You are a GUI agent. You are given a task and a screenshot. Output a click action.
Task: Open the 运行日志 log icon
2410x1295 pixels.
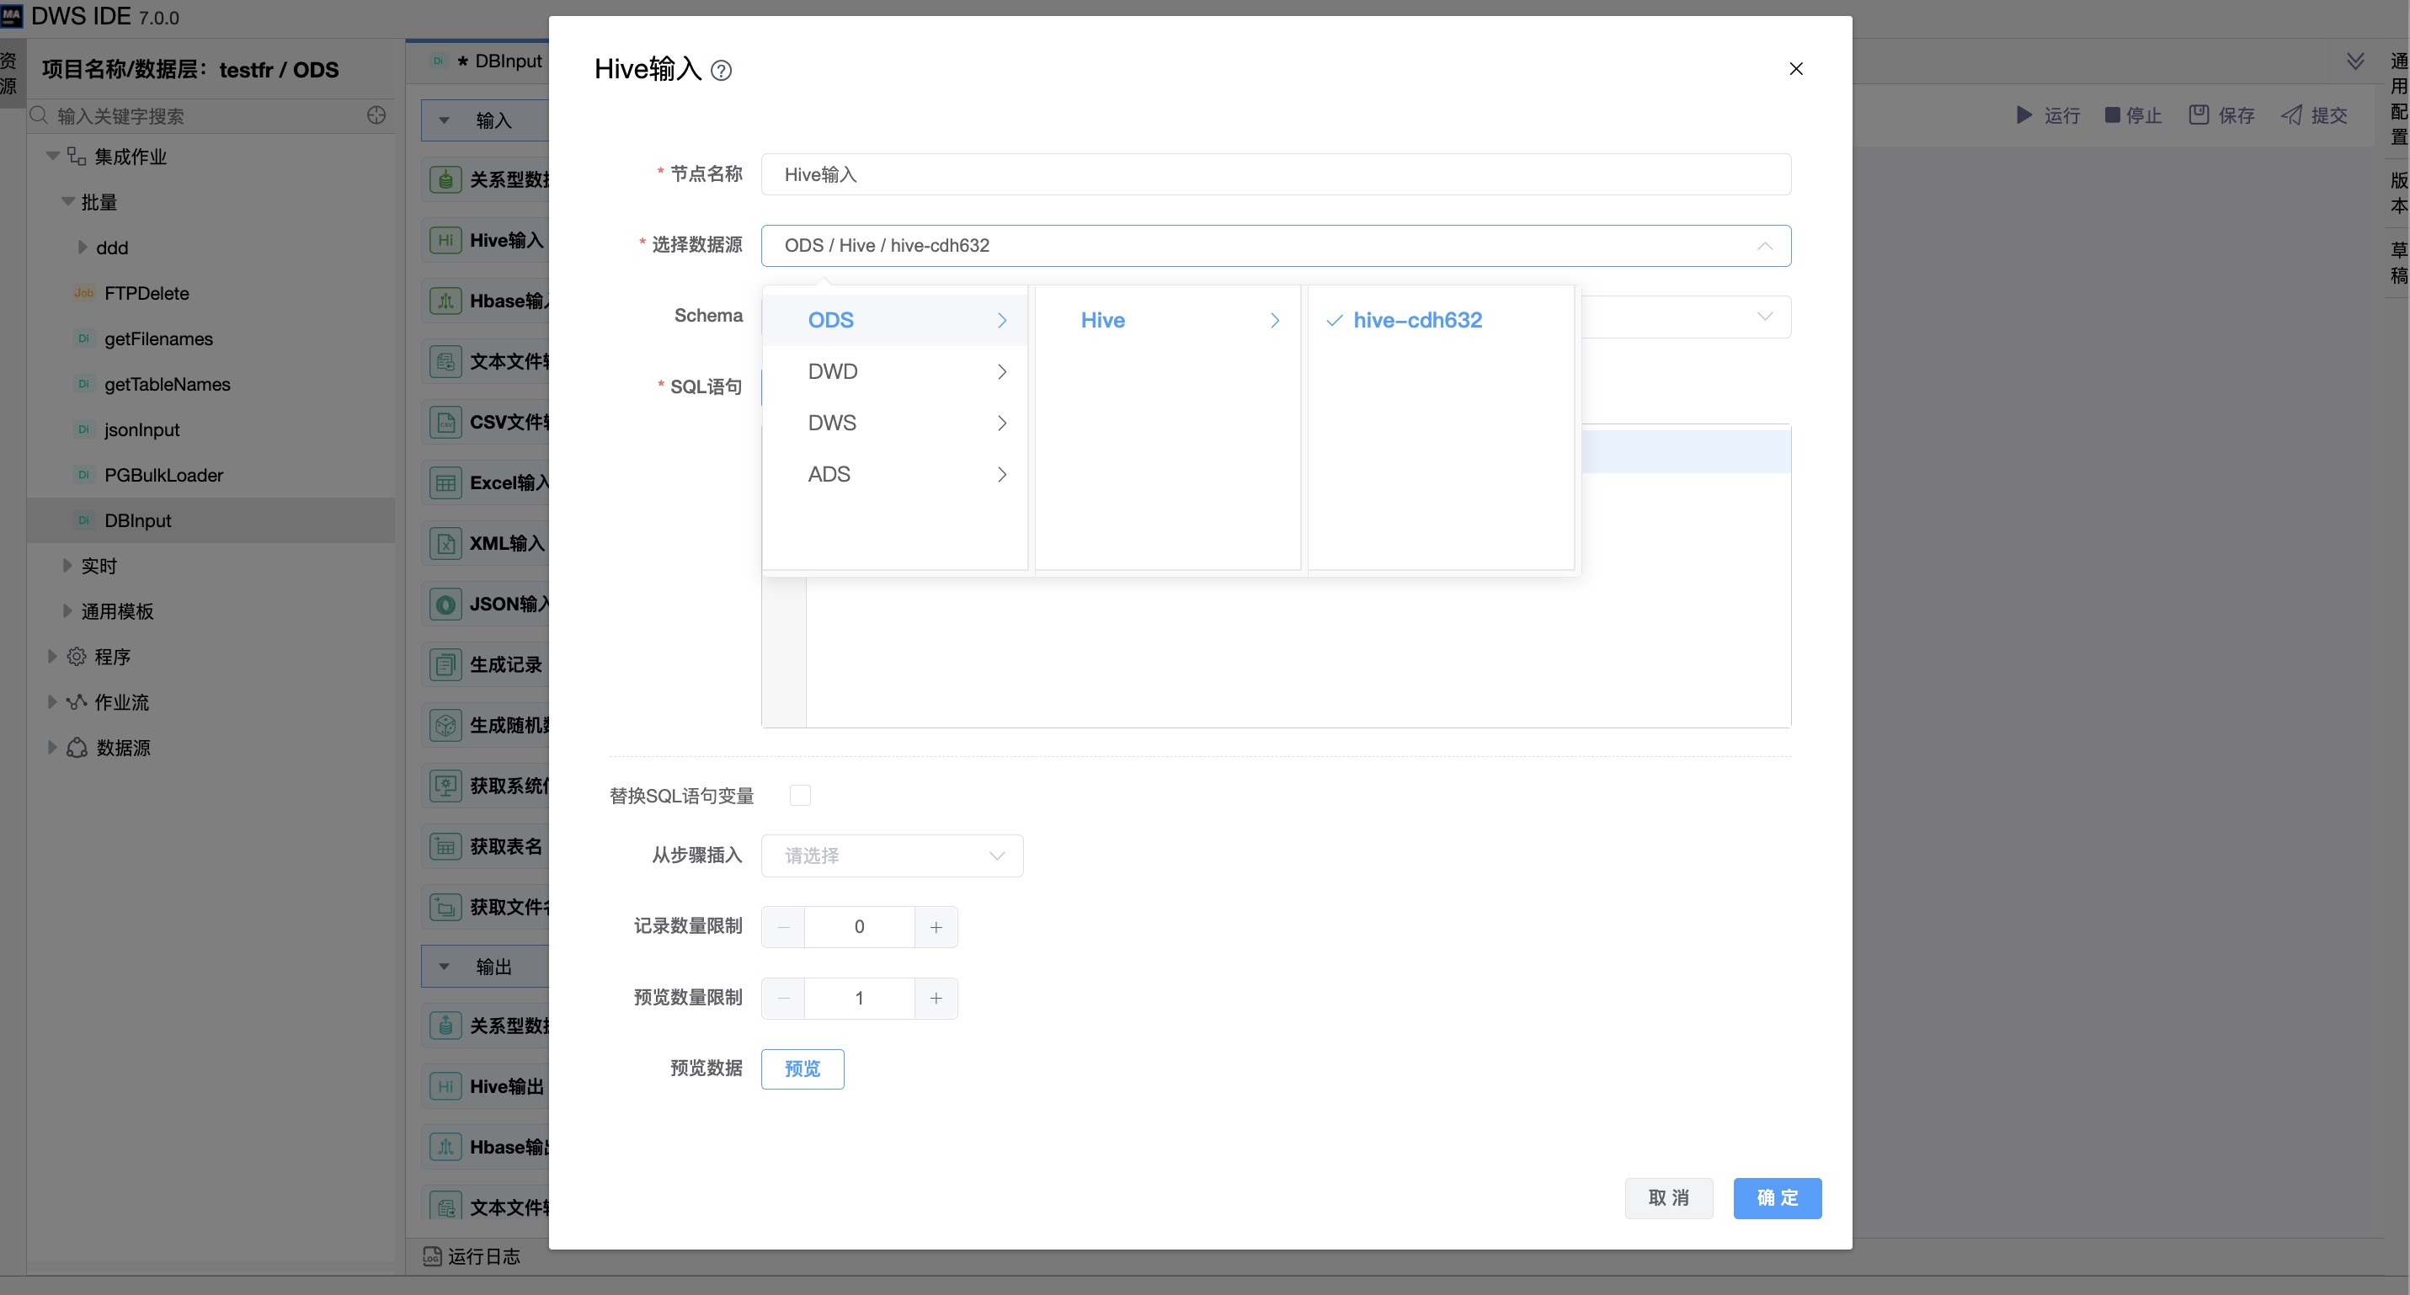pos(431,1255)
